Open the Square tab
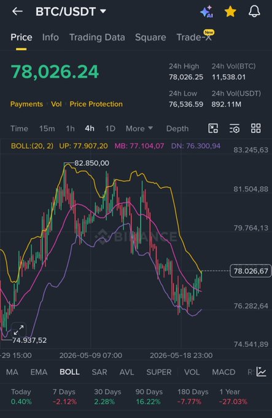Image resolution: width=272 pixels, height=418 pixels. click(x=150, y=37)
